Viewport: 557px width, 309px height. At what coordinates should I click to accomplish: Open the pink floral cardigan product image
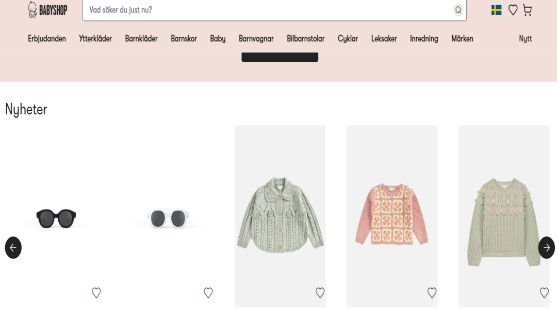[392, 215]
